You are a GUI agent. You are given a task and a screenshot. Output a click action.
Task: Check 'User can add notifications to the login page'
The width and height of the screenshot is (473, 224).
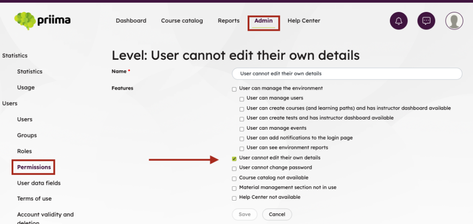(242, 139)
